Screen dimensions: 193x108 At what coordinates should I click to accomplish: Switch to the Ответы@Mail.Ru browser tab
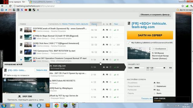coord(43,2)
